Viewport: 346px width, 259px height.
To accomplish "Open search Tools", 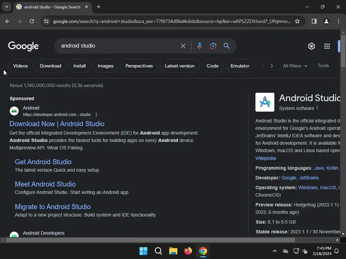I will tap(323, 66).
